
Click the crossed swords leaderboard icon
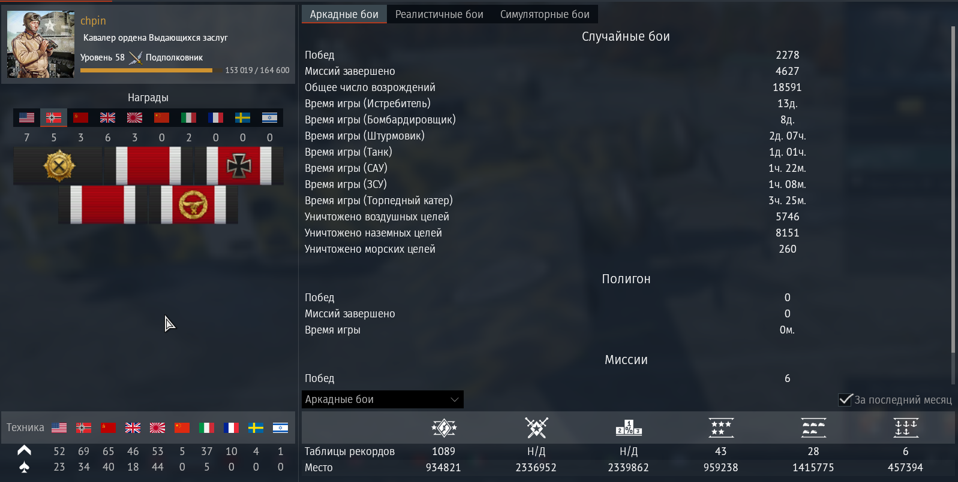point(536,428)
